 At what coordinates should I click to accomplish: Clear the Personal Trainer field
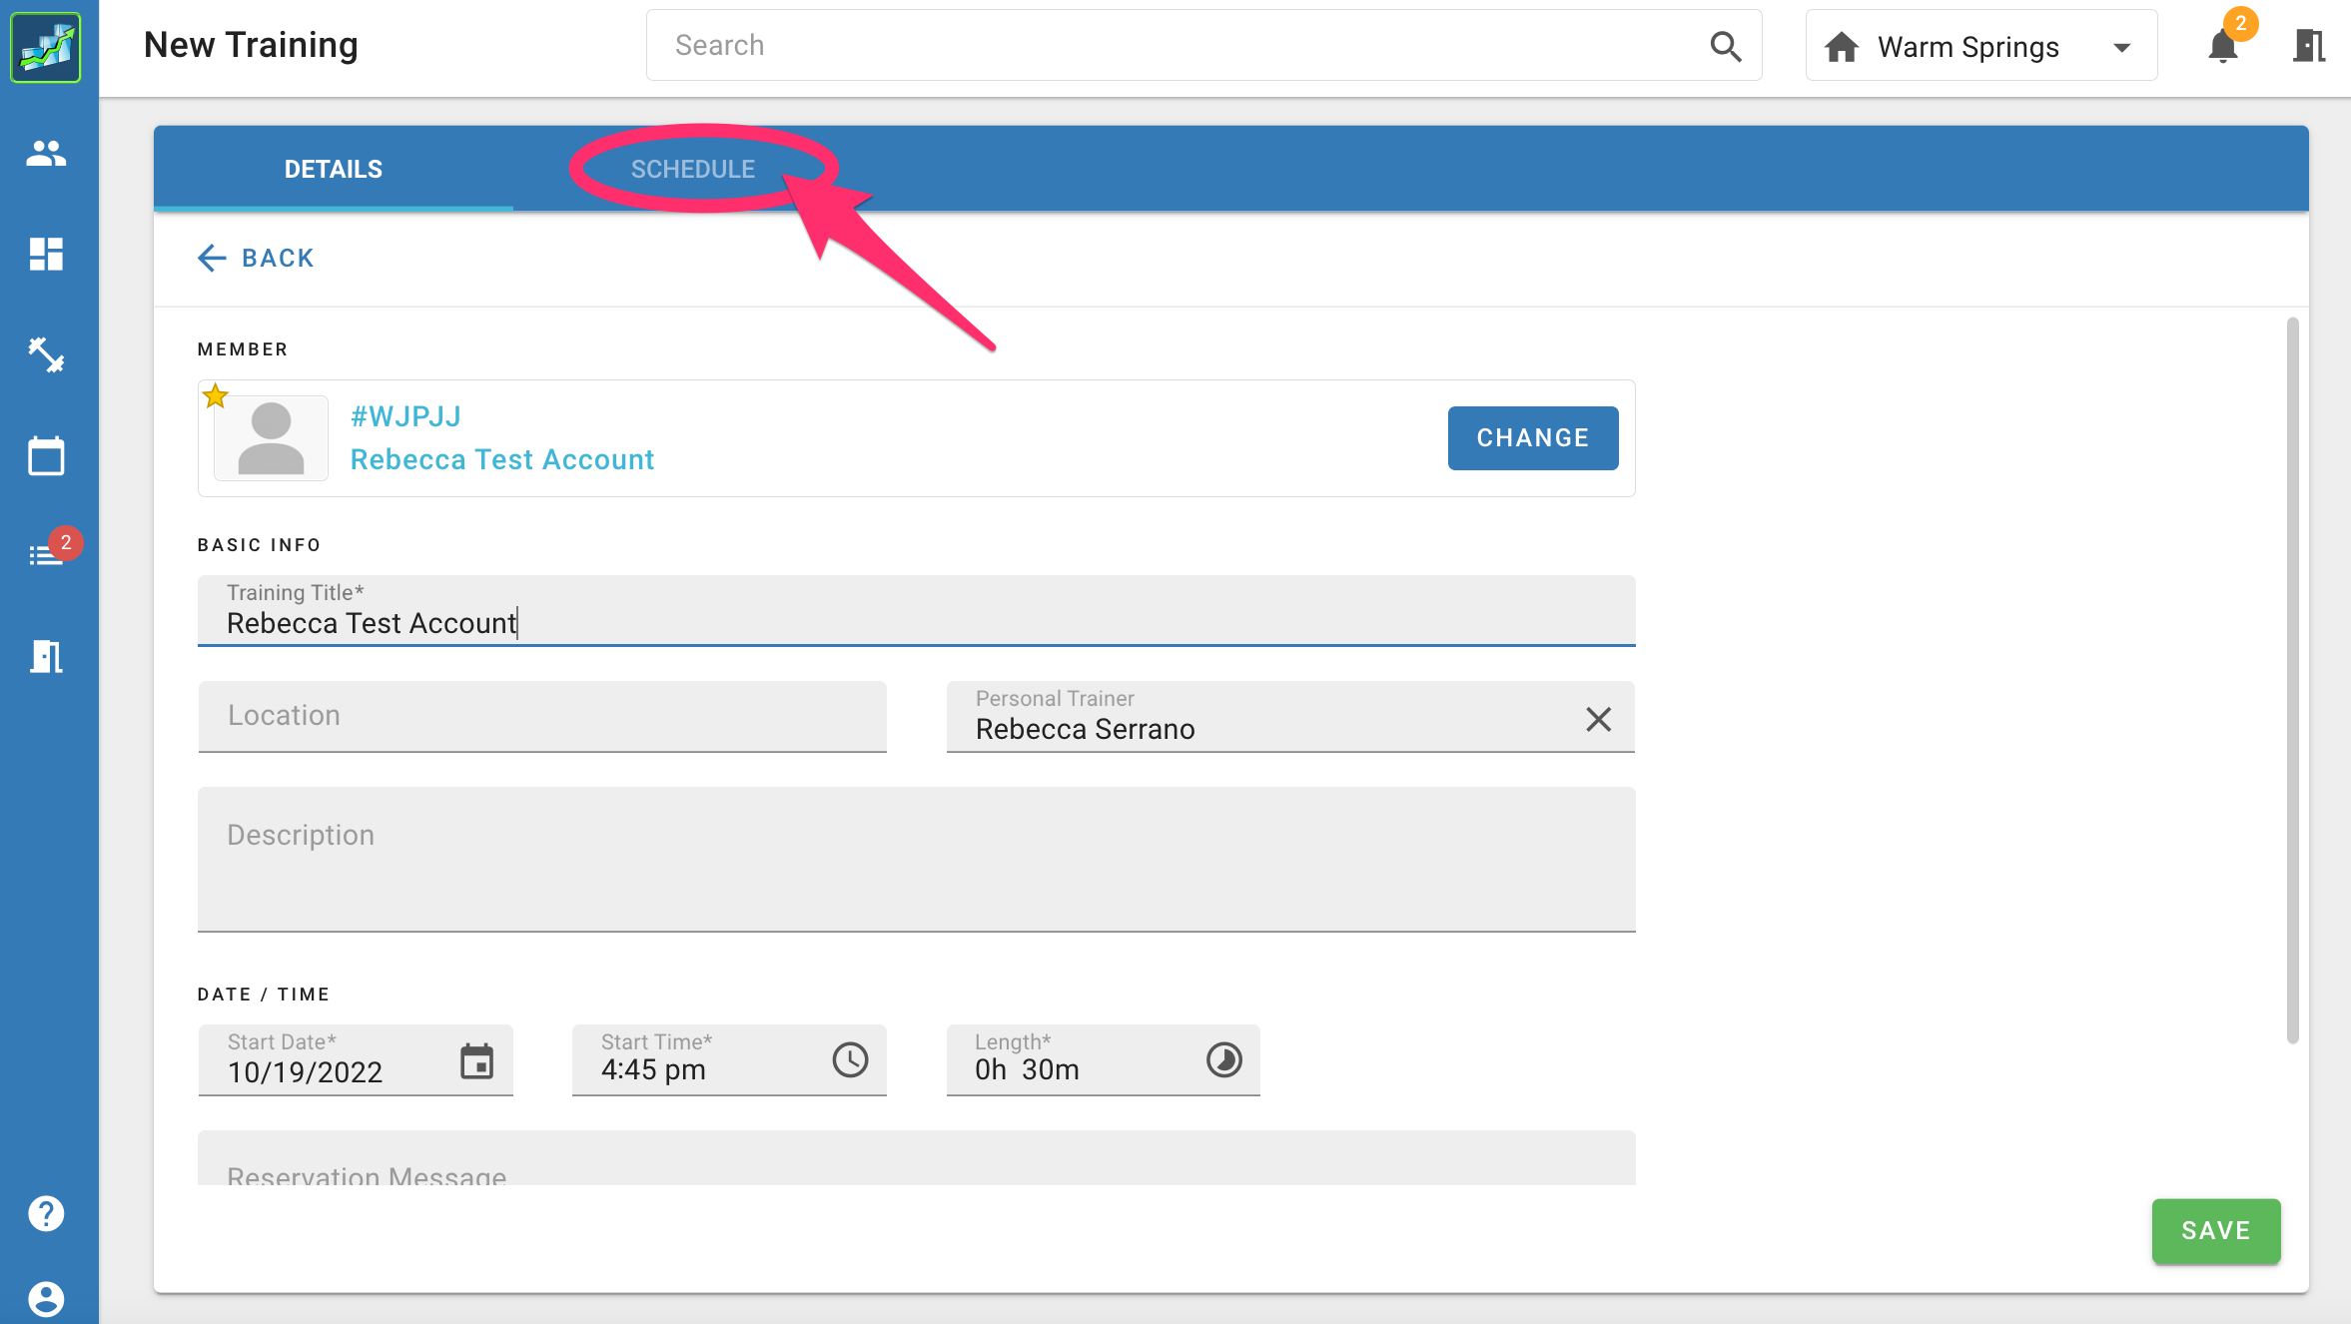[1598, 719]
